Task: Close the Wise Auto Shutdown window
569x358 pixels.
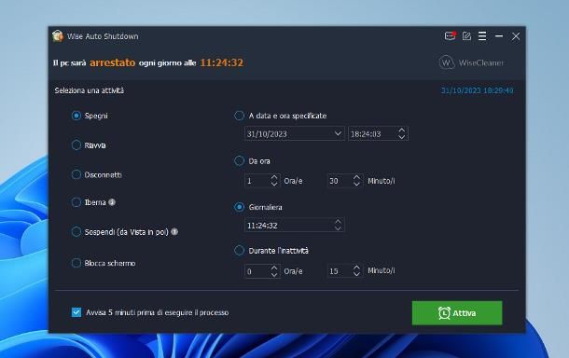Action: click(x=516, y=36)
